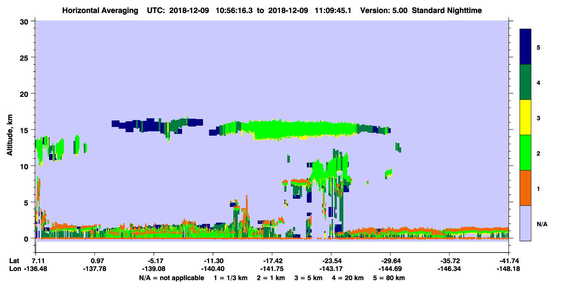Viewport: 565px width, 290px height.
Task: Click the dark green colorbar segment labeled 4
Action: pyautogui.click(x=525, y=82)
